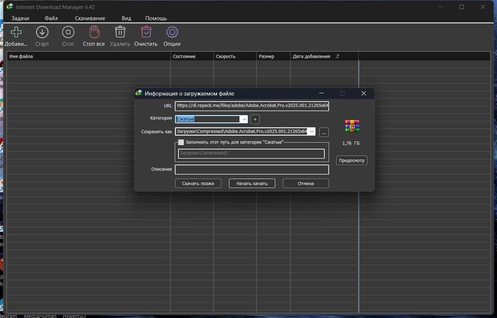Sort by the Состояние column header

tap(192, 56)
